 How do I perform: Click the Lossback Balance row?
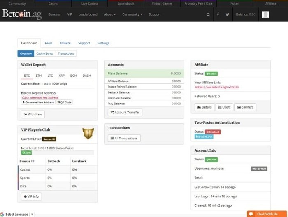[144, 98]
